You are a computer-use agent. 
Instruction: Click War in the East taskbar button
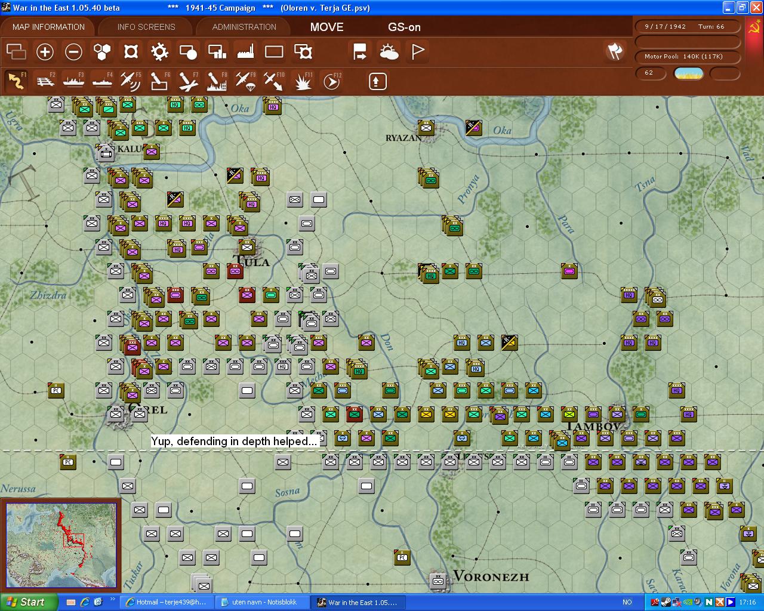point(359,602)
